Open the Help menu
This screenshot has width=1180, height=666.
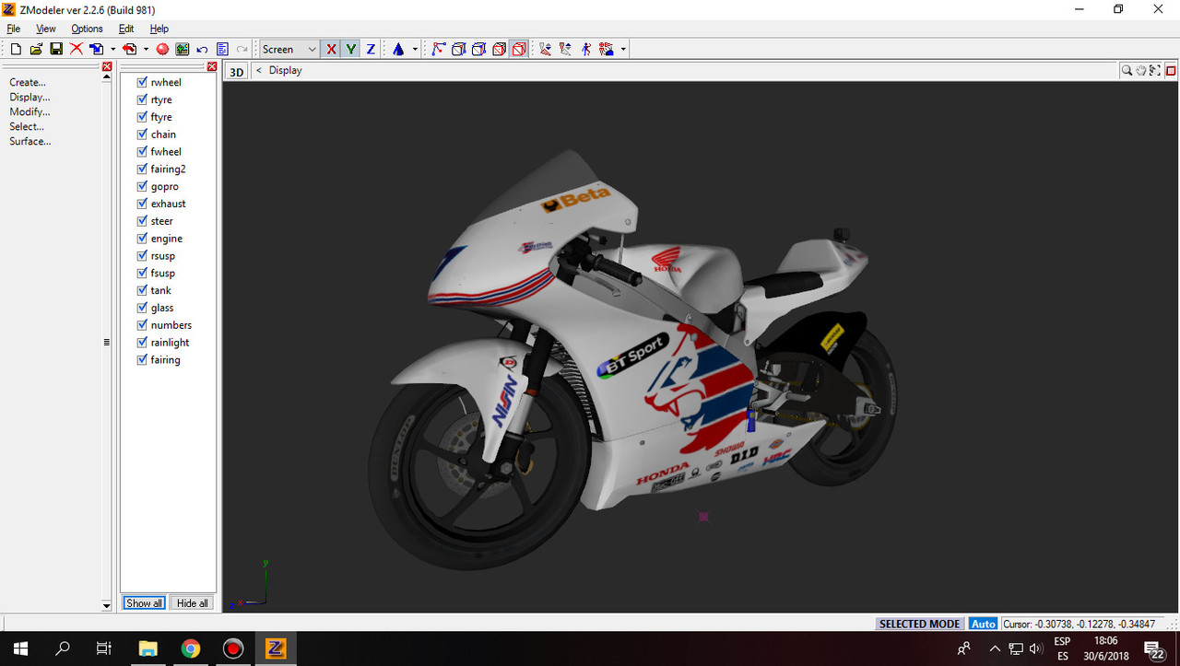tap(159, 29)
